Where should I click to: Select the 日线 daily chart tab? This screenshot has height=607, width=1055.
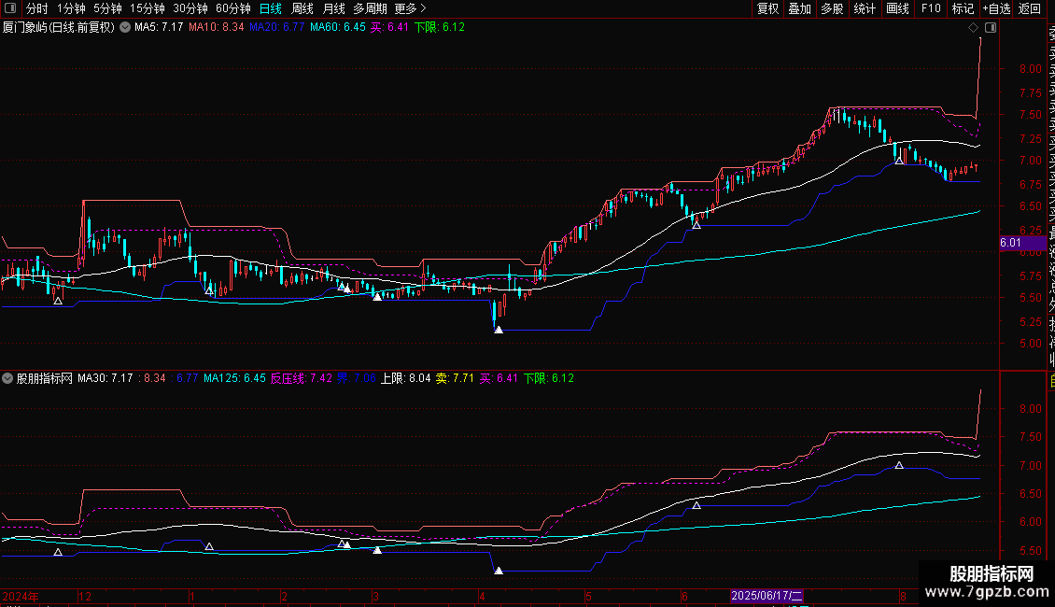(271, 8)
